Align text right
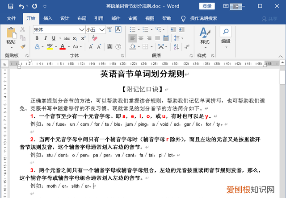This screenshot has height=198, width=286. (x=149, y=38)
